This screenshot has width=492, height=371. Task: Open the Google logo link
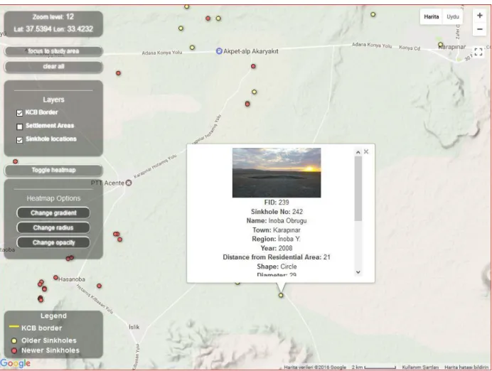pyautogui.click(x=16, y=363)
